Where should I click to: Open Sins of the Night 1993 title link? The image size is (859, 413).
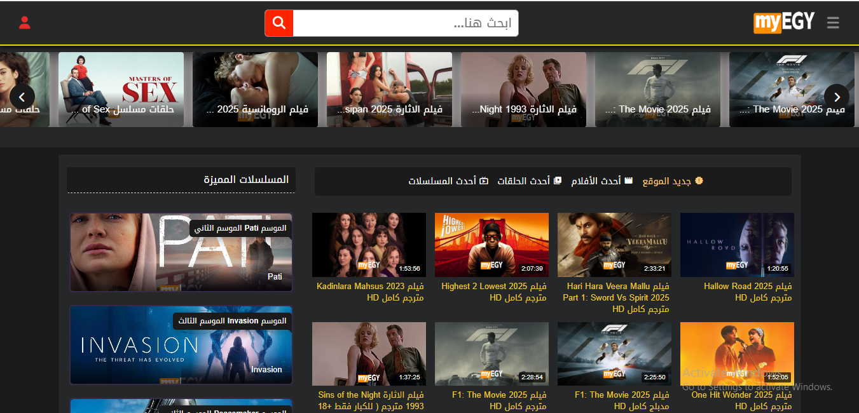[371, 400]
